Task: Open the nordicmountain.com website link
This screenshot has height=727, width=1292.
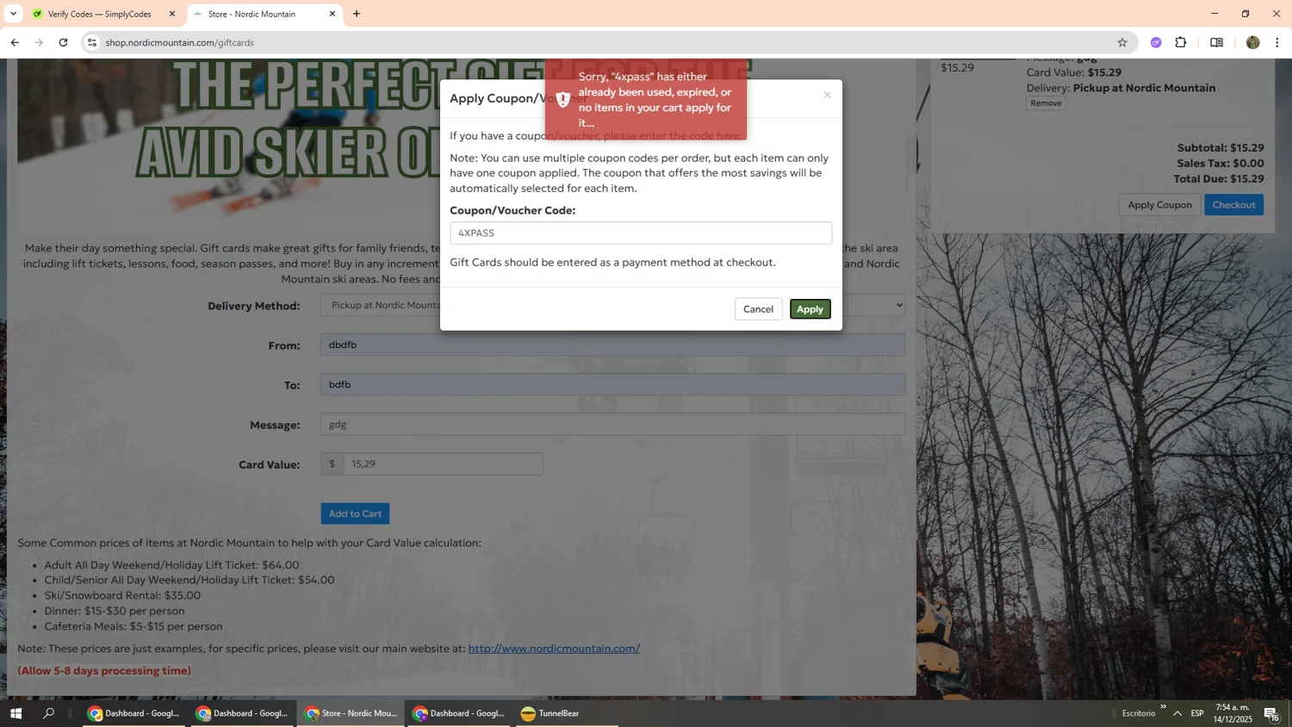Action: tap(554, 649)
